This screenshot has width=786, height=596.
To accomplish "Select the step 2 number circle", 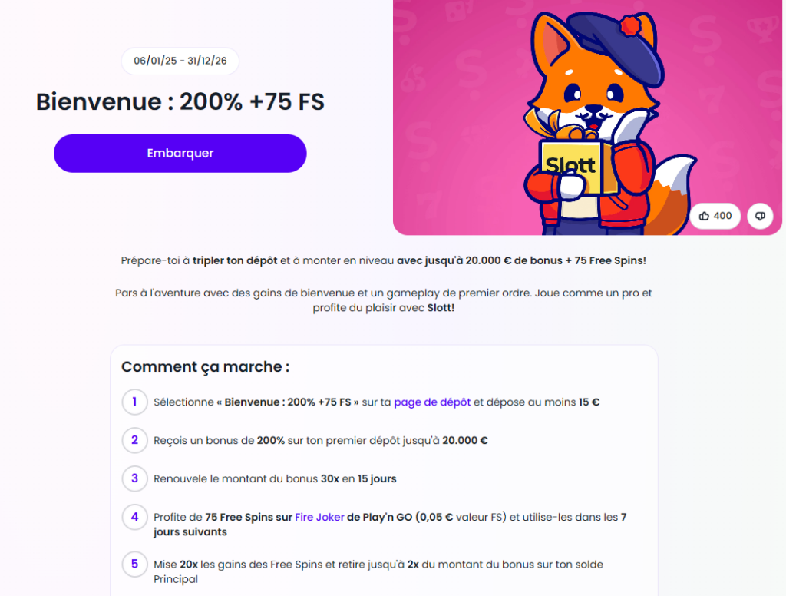I will (x=134, y=440).
